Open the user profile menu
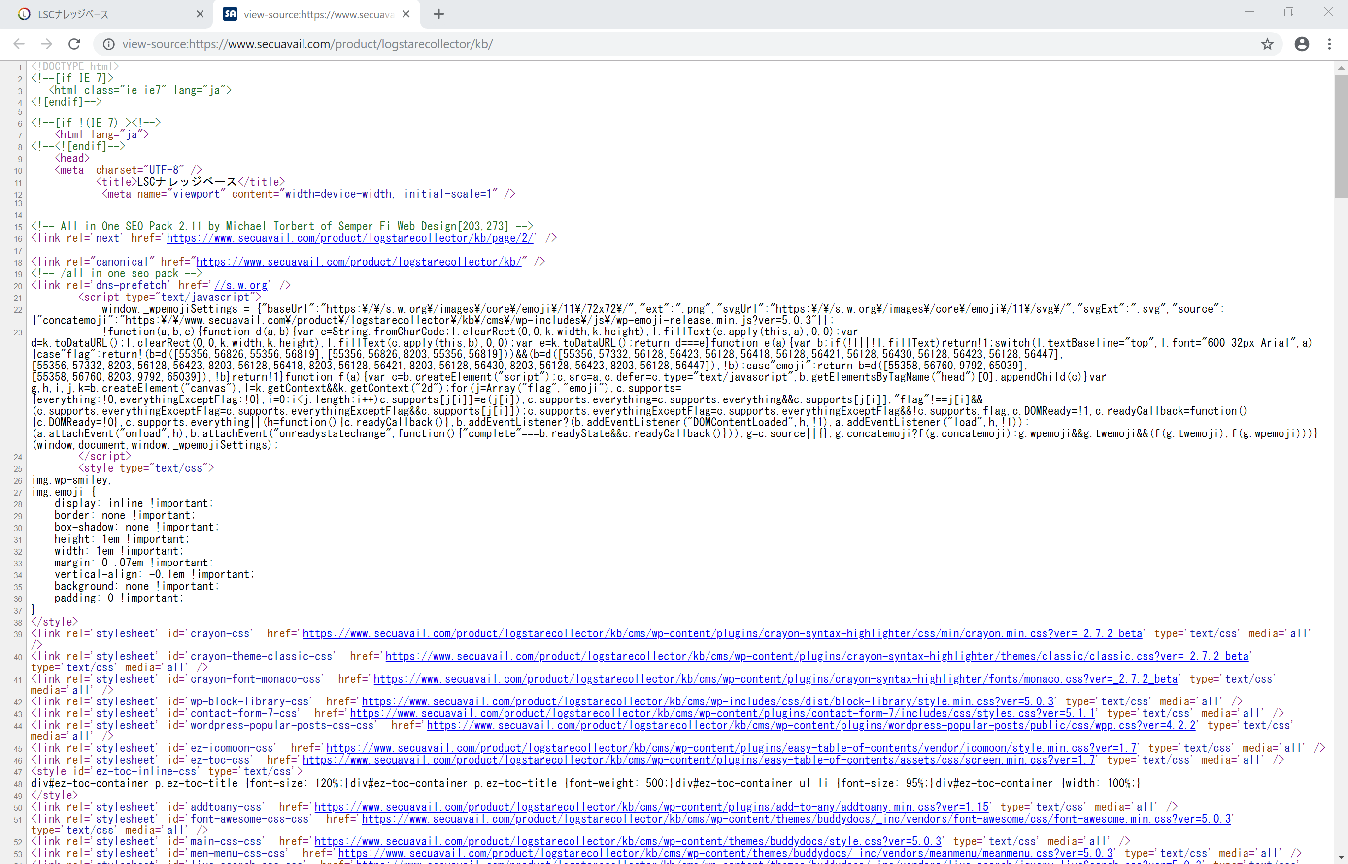Viewport: 1348px width, 864px height. click(x=1301, y=44)
